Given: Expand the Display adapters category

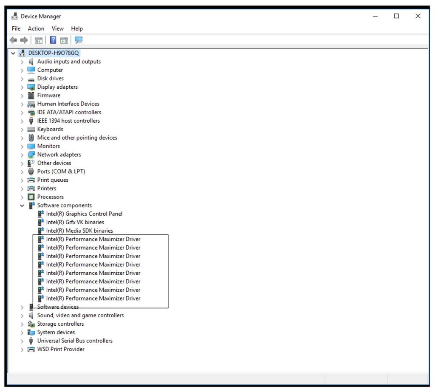Looking at the screenshot, I should click(x=22, y=87).
